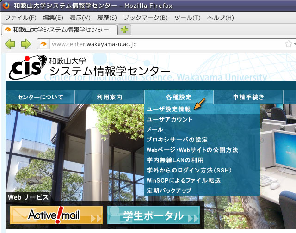Bookmark page with the star icon
Image resolution: width=296 pixels, height=233 pixels.
(x=288, y=44)
